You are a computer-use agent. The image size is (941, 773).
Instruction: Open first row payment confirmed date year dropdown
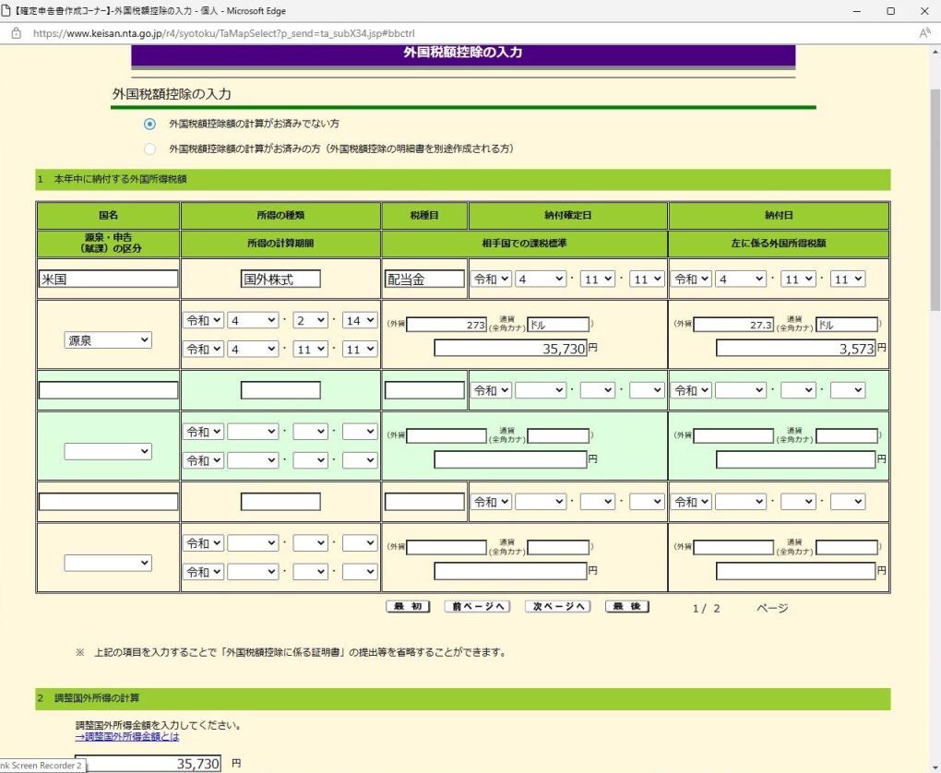tap(541, 279)
